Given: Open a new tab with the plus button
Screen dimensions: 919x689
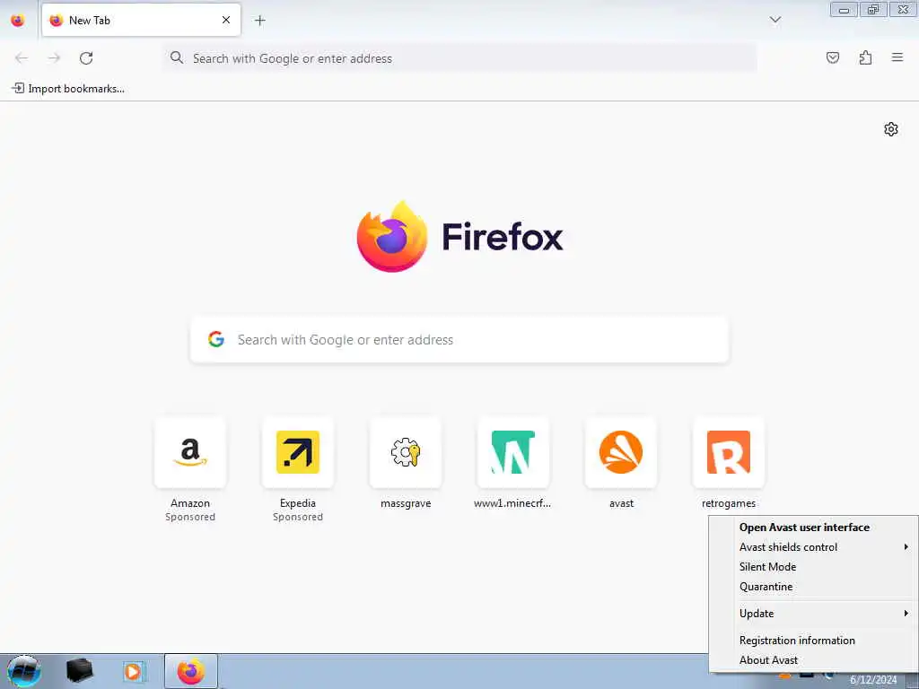Looking at the screenshot, I should (x=259, y=21).
